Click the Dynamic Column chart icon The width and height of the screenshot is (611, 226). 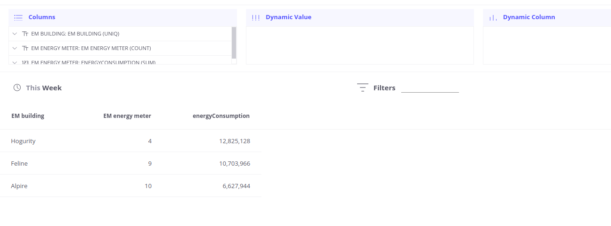(493, 17)
